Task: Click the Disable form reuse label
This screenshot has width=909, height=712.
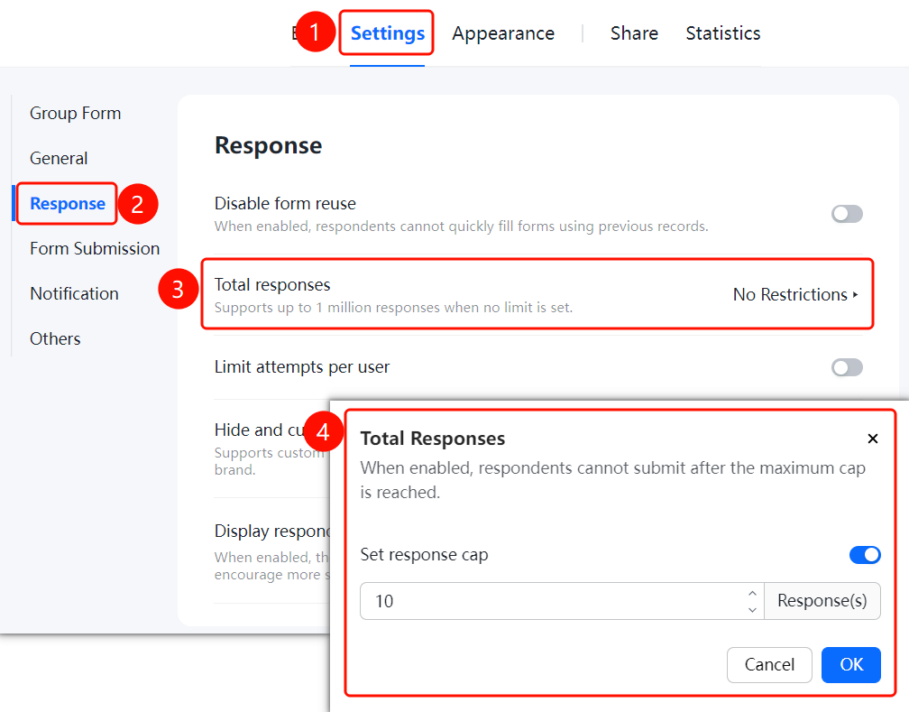Action: [x=285, y=203]
